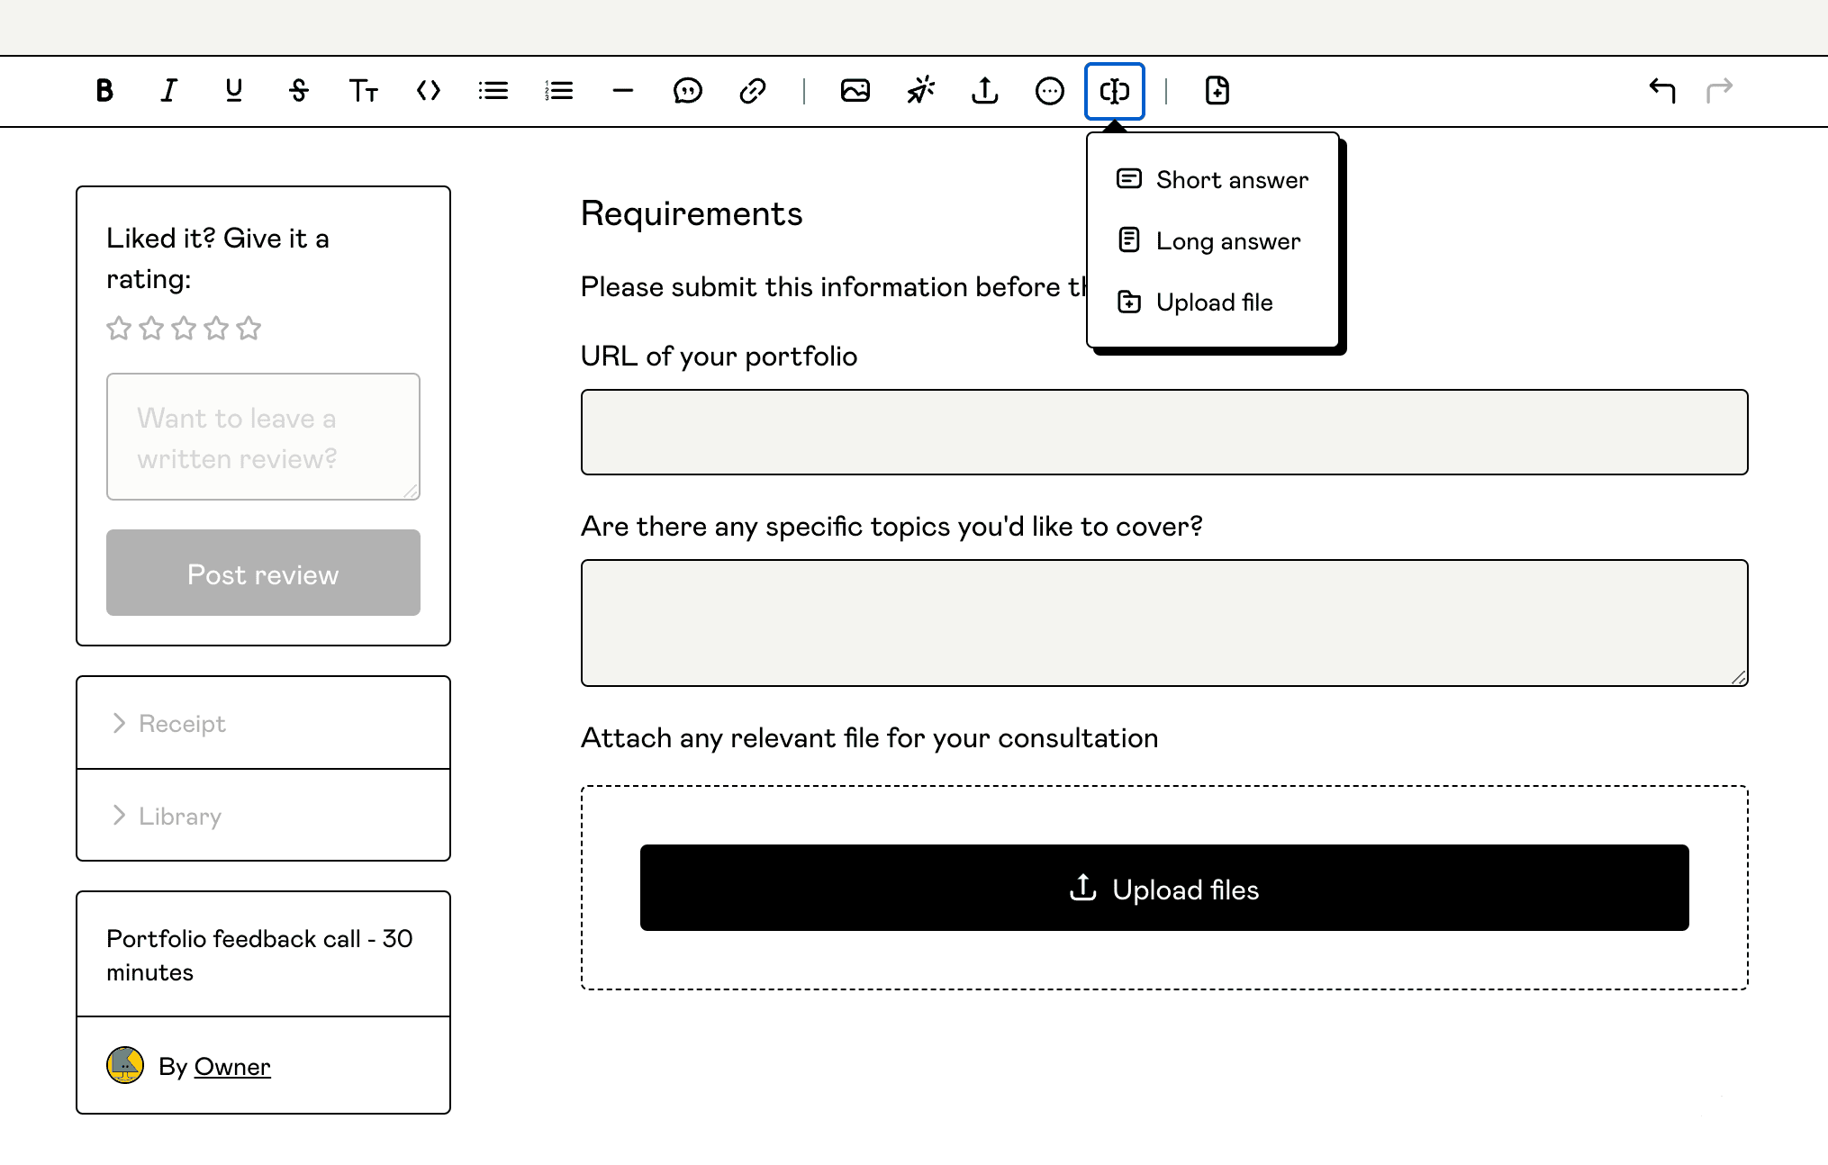Rate with the first star
Screen dimensions: 1828x1165
pyautogui.click(x=119, y=329)
